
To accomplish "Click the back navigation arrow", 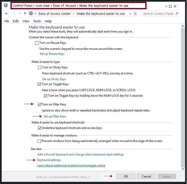I will 7,14.
